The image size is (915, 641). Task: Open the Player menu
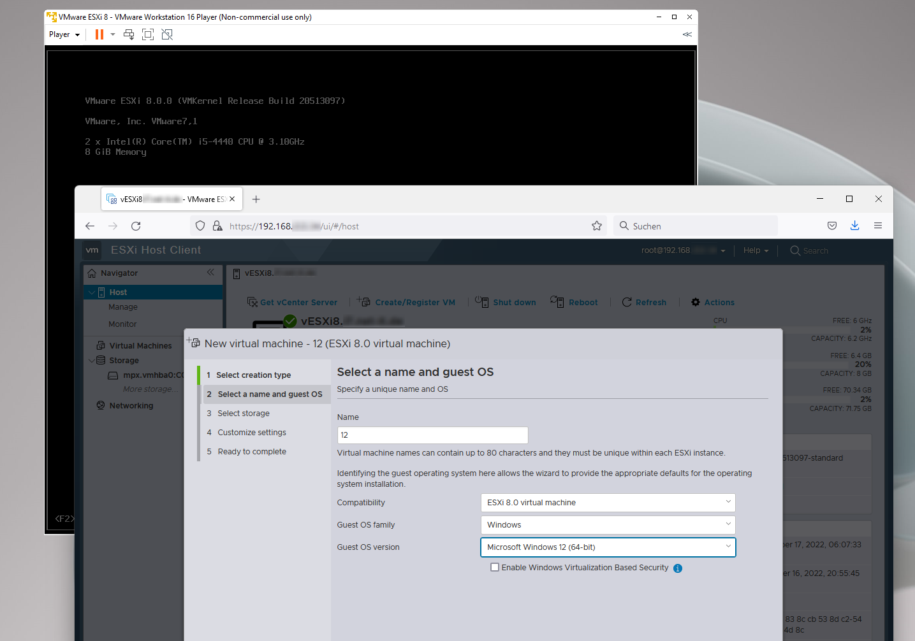coord(64,34)
